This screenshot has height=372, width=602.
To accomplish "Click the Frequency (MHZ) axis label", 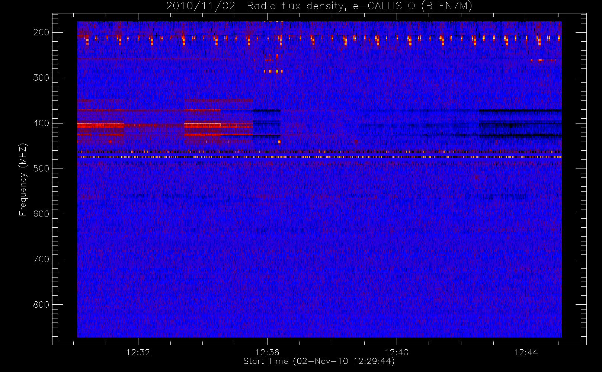I will [23, 179].
